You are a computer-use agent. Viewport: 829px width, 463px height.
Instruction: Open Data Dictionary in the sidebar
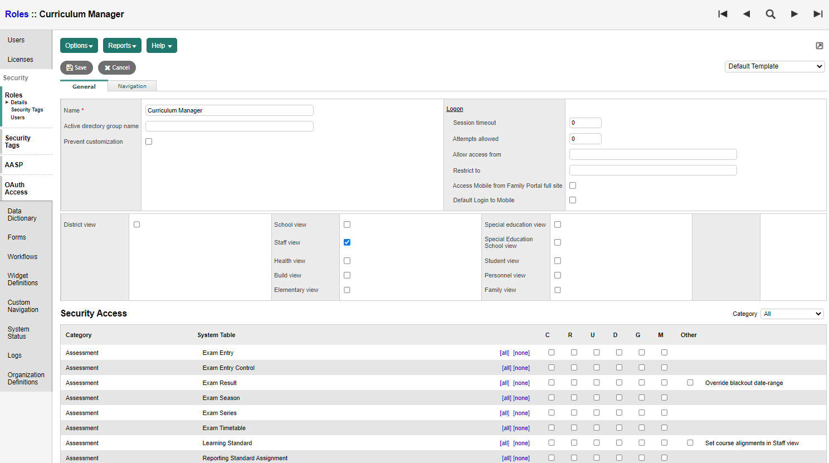tap(22, 215)
